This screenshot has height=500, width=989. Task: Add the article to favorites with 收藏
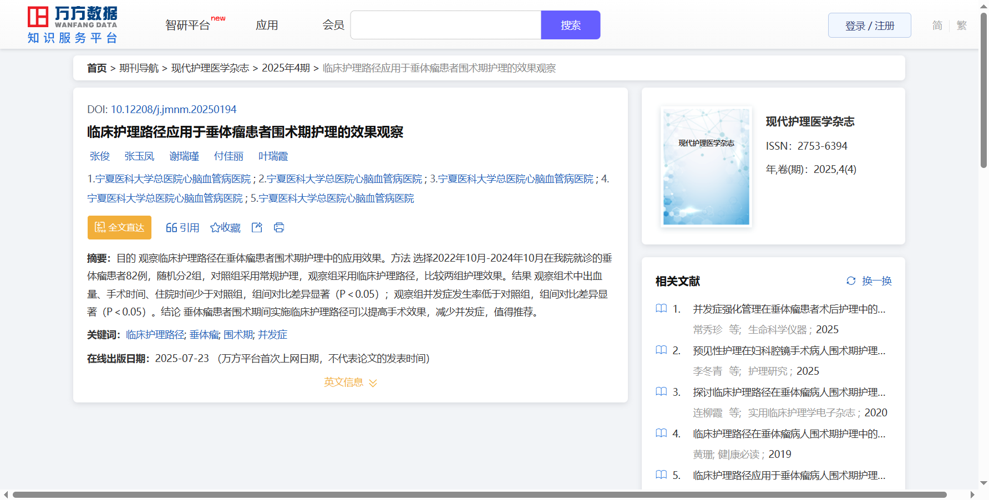click(225, 227)
